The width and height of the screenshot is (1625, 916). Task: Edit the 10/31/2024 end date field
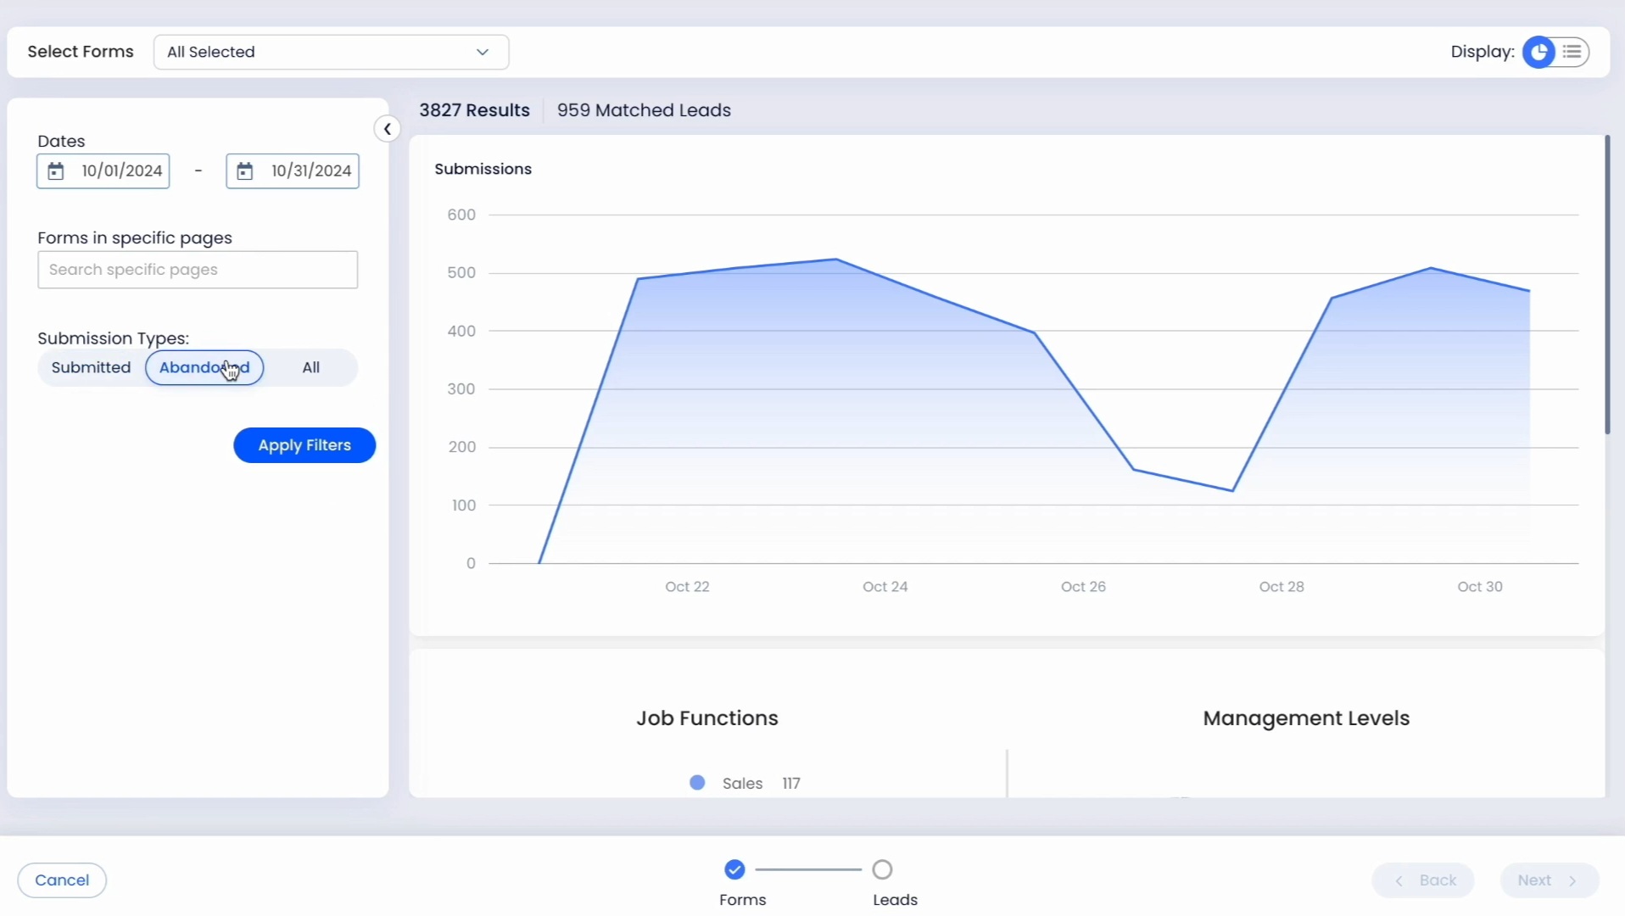(293, 171)
